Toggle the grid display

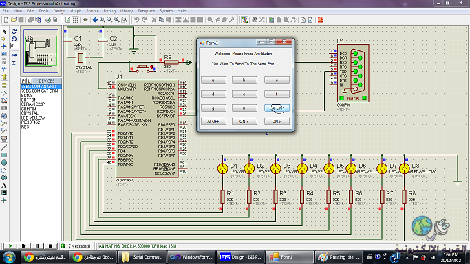(76, 20)
